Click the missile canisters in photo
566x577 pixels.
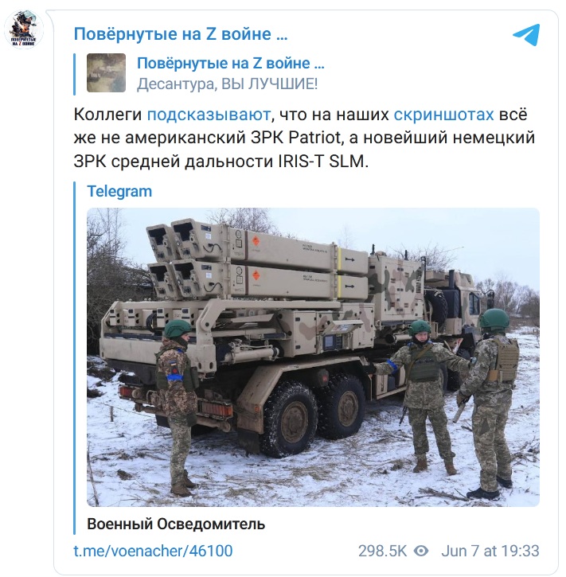point(258,259)
